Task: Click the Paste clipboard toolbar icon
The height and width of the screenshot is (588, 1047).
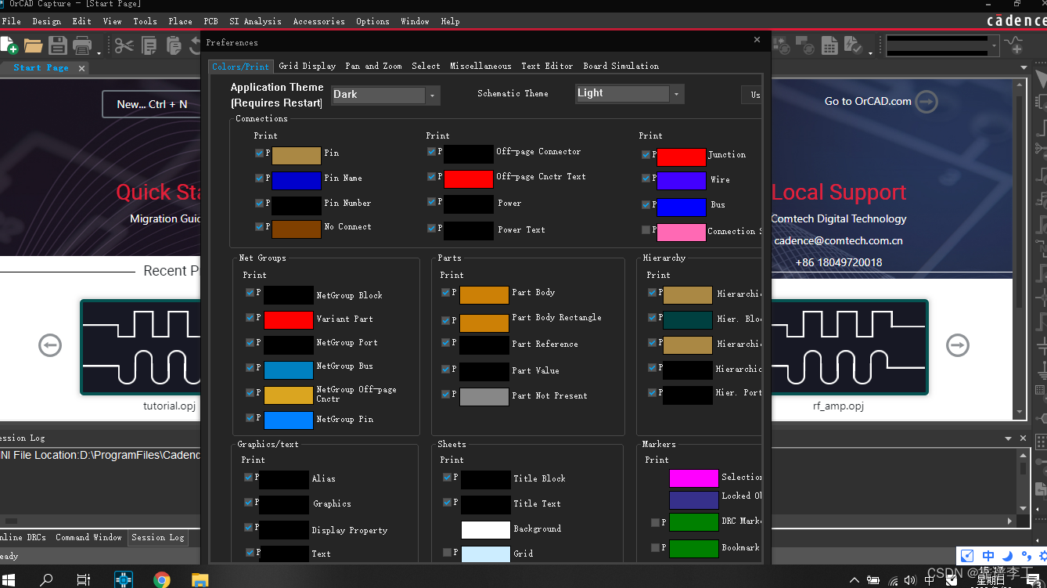Action: pos(172,45)
